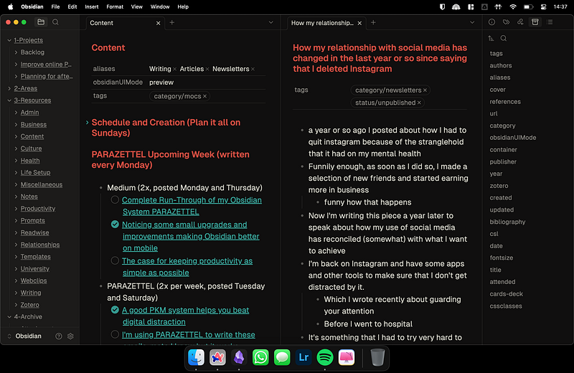Uncheck Noticing some small upgrades task
Image resolution: width=574 pixels, height=373 pixels.
pos(115,225)
